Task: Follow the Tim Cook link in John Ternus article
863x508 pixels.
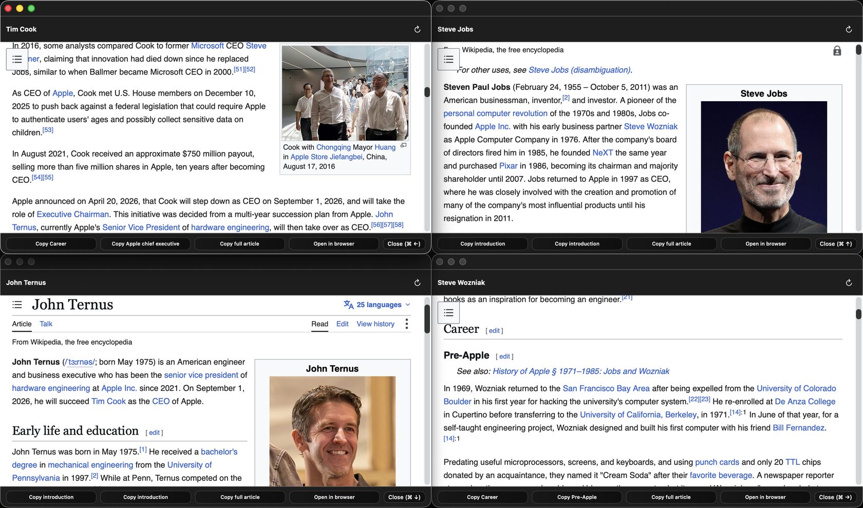Action: coord(108,401)
